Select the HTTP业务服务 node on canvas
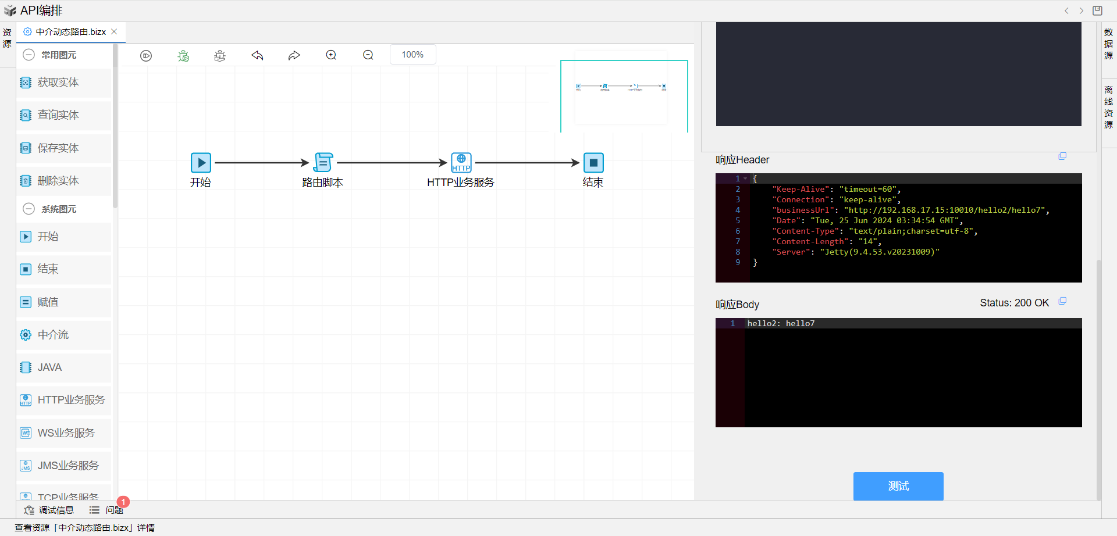The width and height of the screenshot is (1117, 536). (461, 163)
